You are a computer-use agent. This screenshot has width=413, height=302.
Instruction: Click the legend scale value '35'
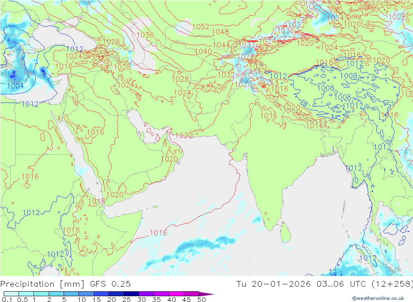(157, 300)
